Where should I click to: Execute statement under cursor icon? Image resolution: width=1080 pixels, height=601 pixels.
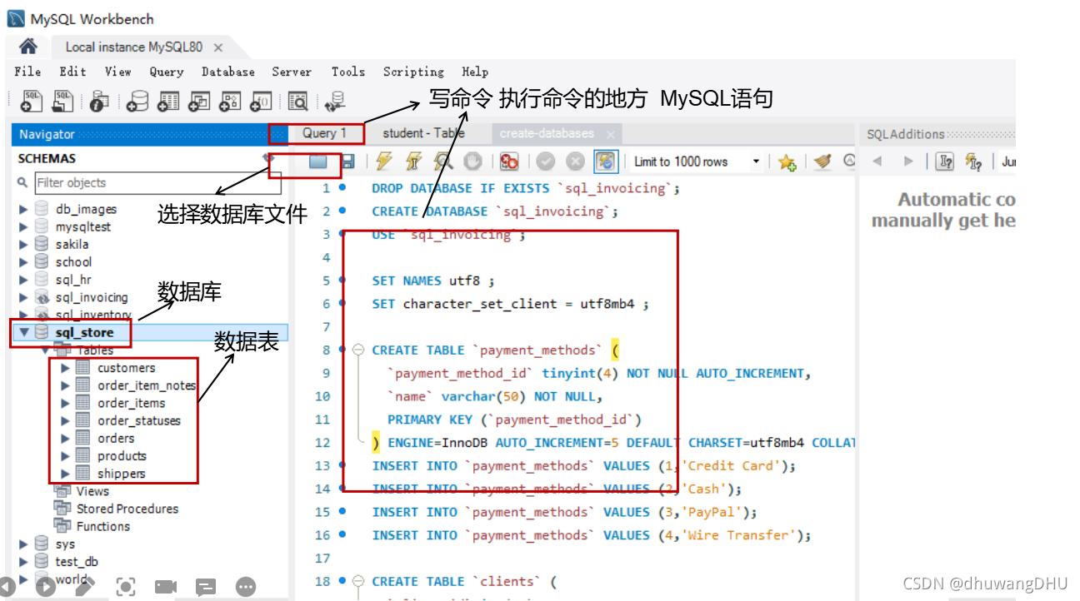(413, 161)
